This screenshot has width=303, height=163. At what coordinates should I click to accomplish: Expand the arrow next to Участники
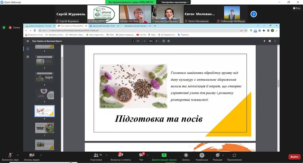106,155
